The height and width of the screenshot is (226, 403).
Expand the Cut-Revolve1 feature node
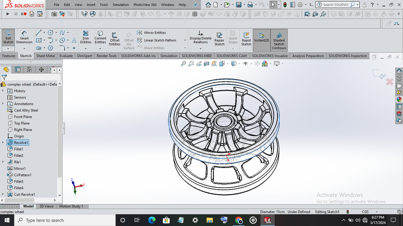click(3, 195)
